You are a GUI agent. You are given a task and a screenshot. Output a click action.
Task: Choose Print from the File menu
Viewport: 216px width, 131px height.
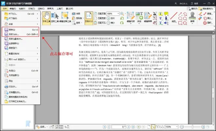(x=21, y=87)
